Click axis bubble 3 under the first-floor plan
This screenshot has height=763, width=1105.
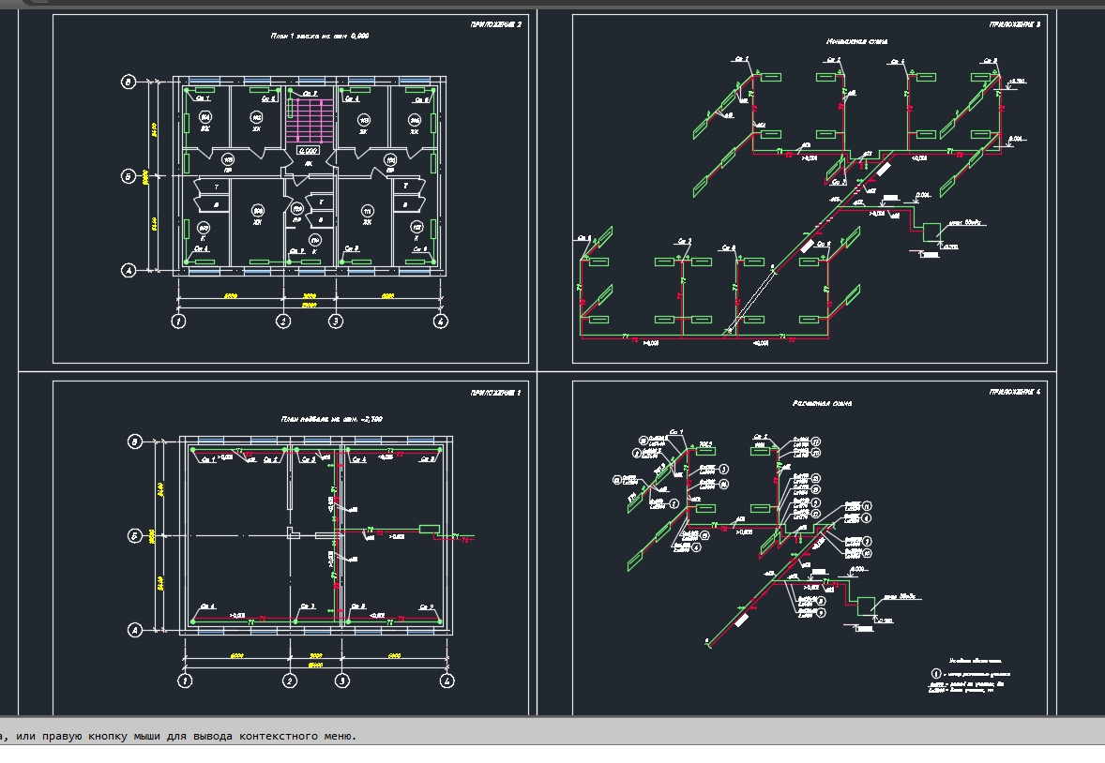pyautogui.click(x=336, y=322)
